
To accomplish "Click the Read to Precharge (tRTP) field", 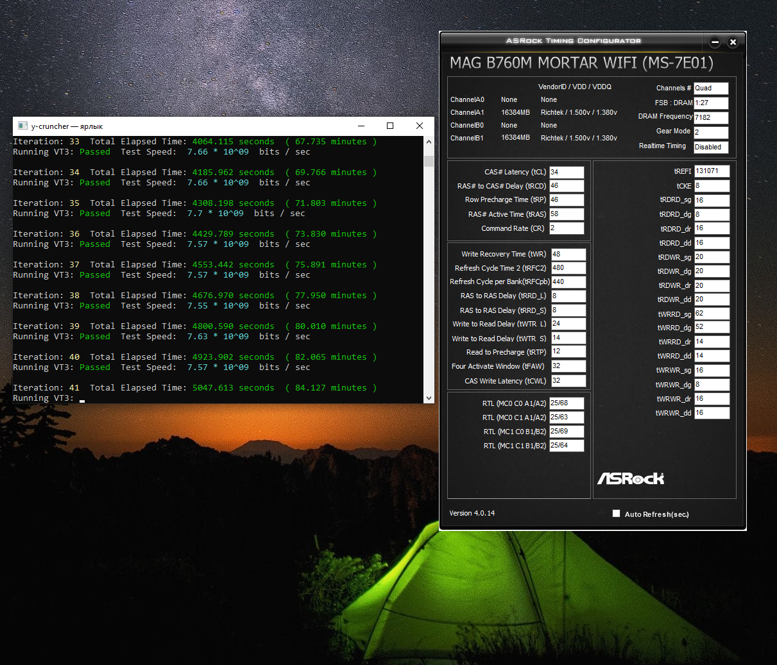I will pyautogui.click(x=568, y=352).
